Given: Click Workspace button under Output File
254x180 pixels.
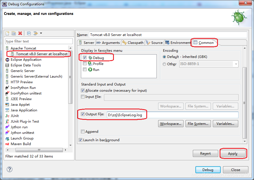Looking at the screenshot, I should tap(171, 123).
